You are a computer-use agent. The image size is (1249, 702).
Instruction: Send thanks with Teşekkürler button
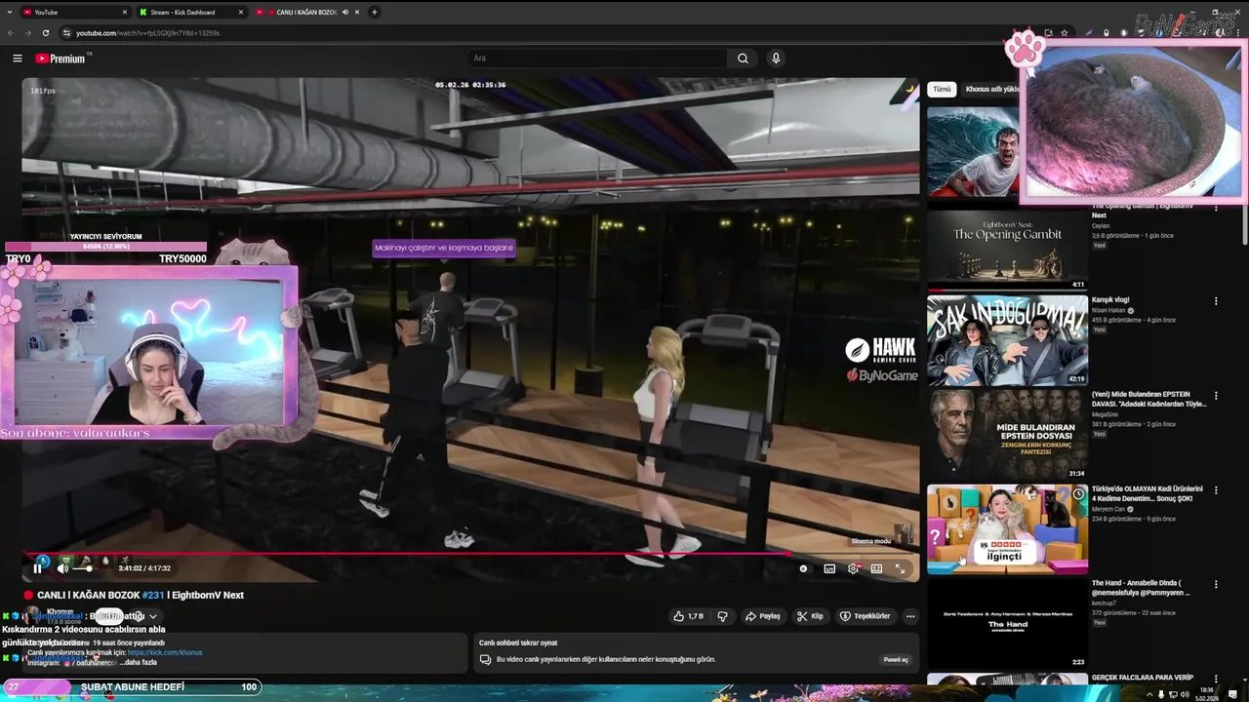click(x=865, y=616)
